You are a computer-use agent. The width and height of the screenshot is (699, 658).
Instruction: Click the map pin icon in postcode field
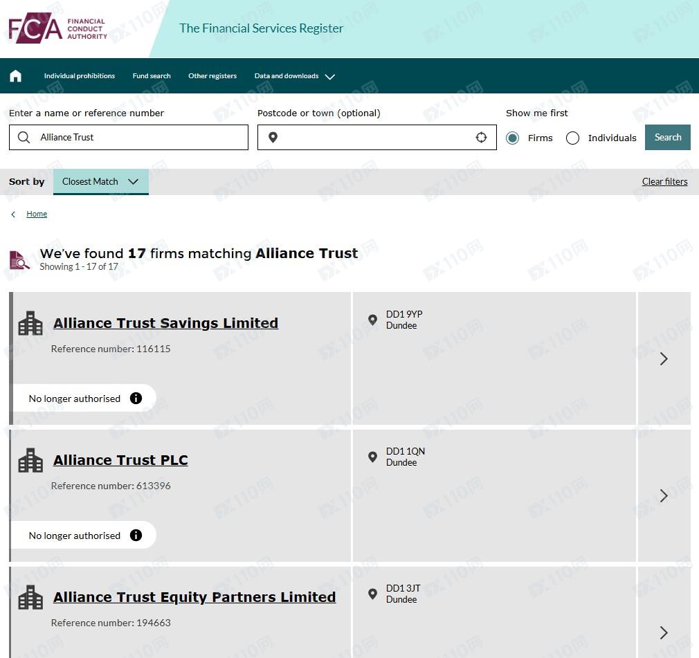coord(273,137)
